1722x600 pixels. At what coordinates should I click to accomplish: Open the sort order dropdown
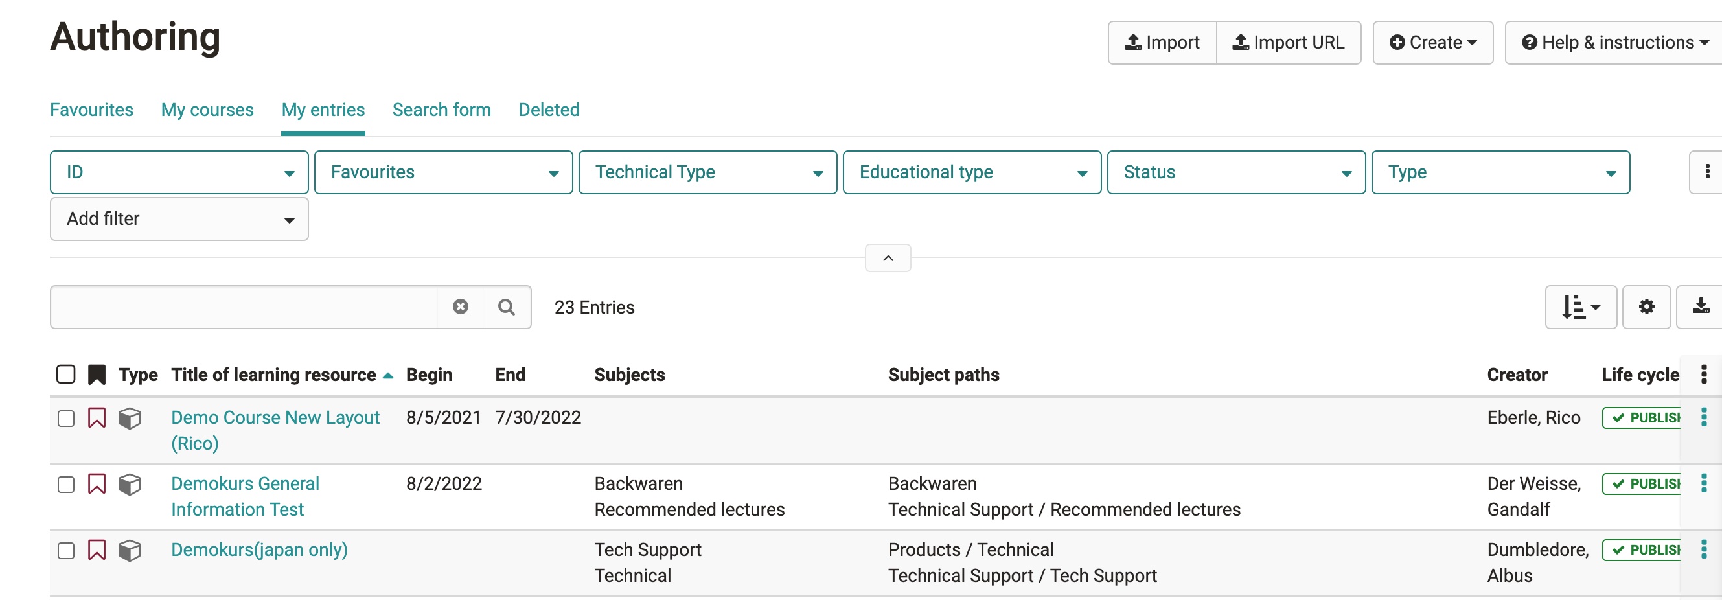[1580, 307]
